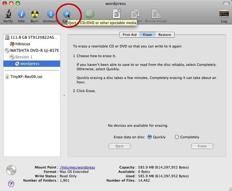Click the sidebar splitter handle dot
The image size is (232, 191).
[64, 95]
